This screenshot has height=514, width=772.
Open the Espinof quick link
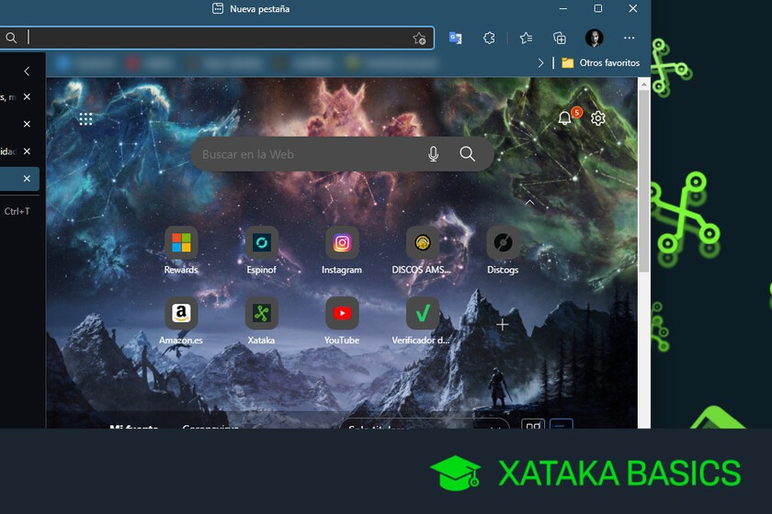coord(261,251)
